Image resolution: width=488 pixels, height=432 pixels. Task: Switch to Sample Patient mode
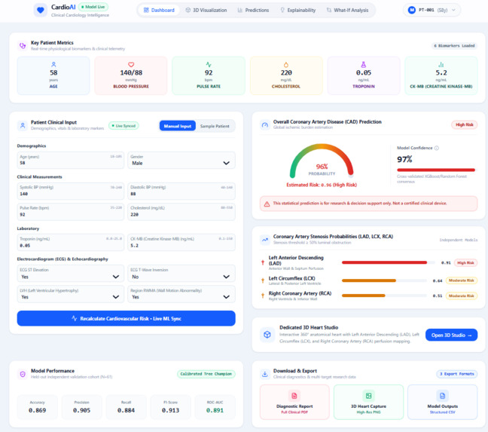(x=215, y=126)
